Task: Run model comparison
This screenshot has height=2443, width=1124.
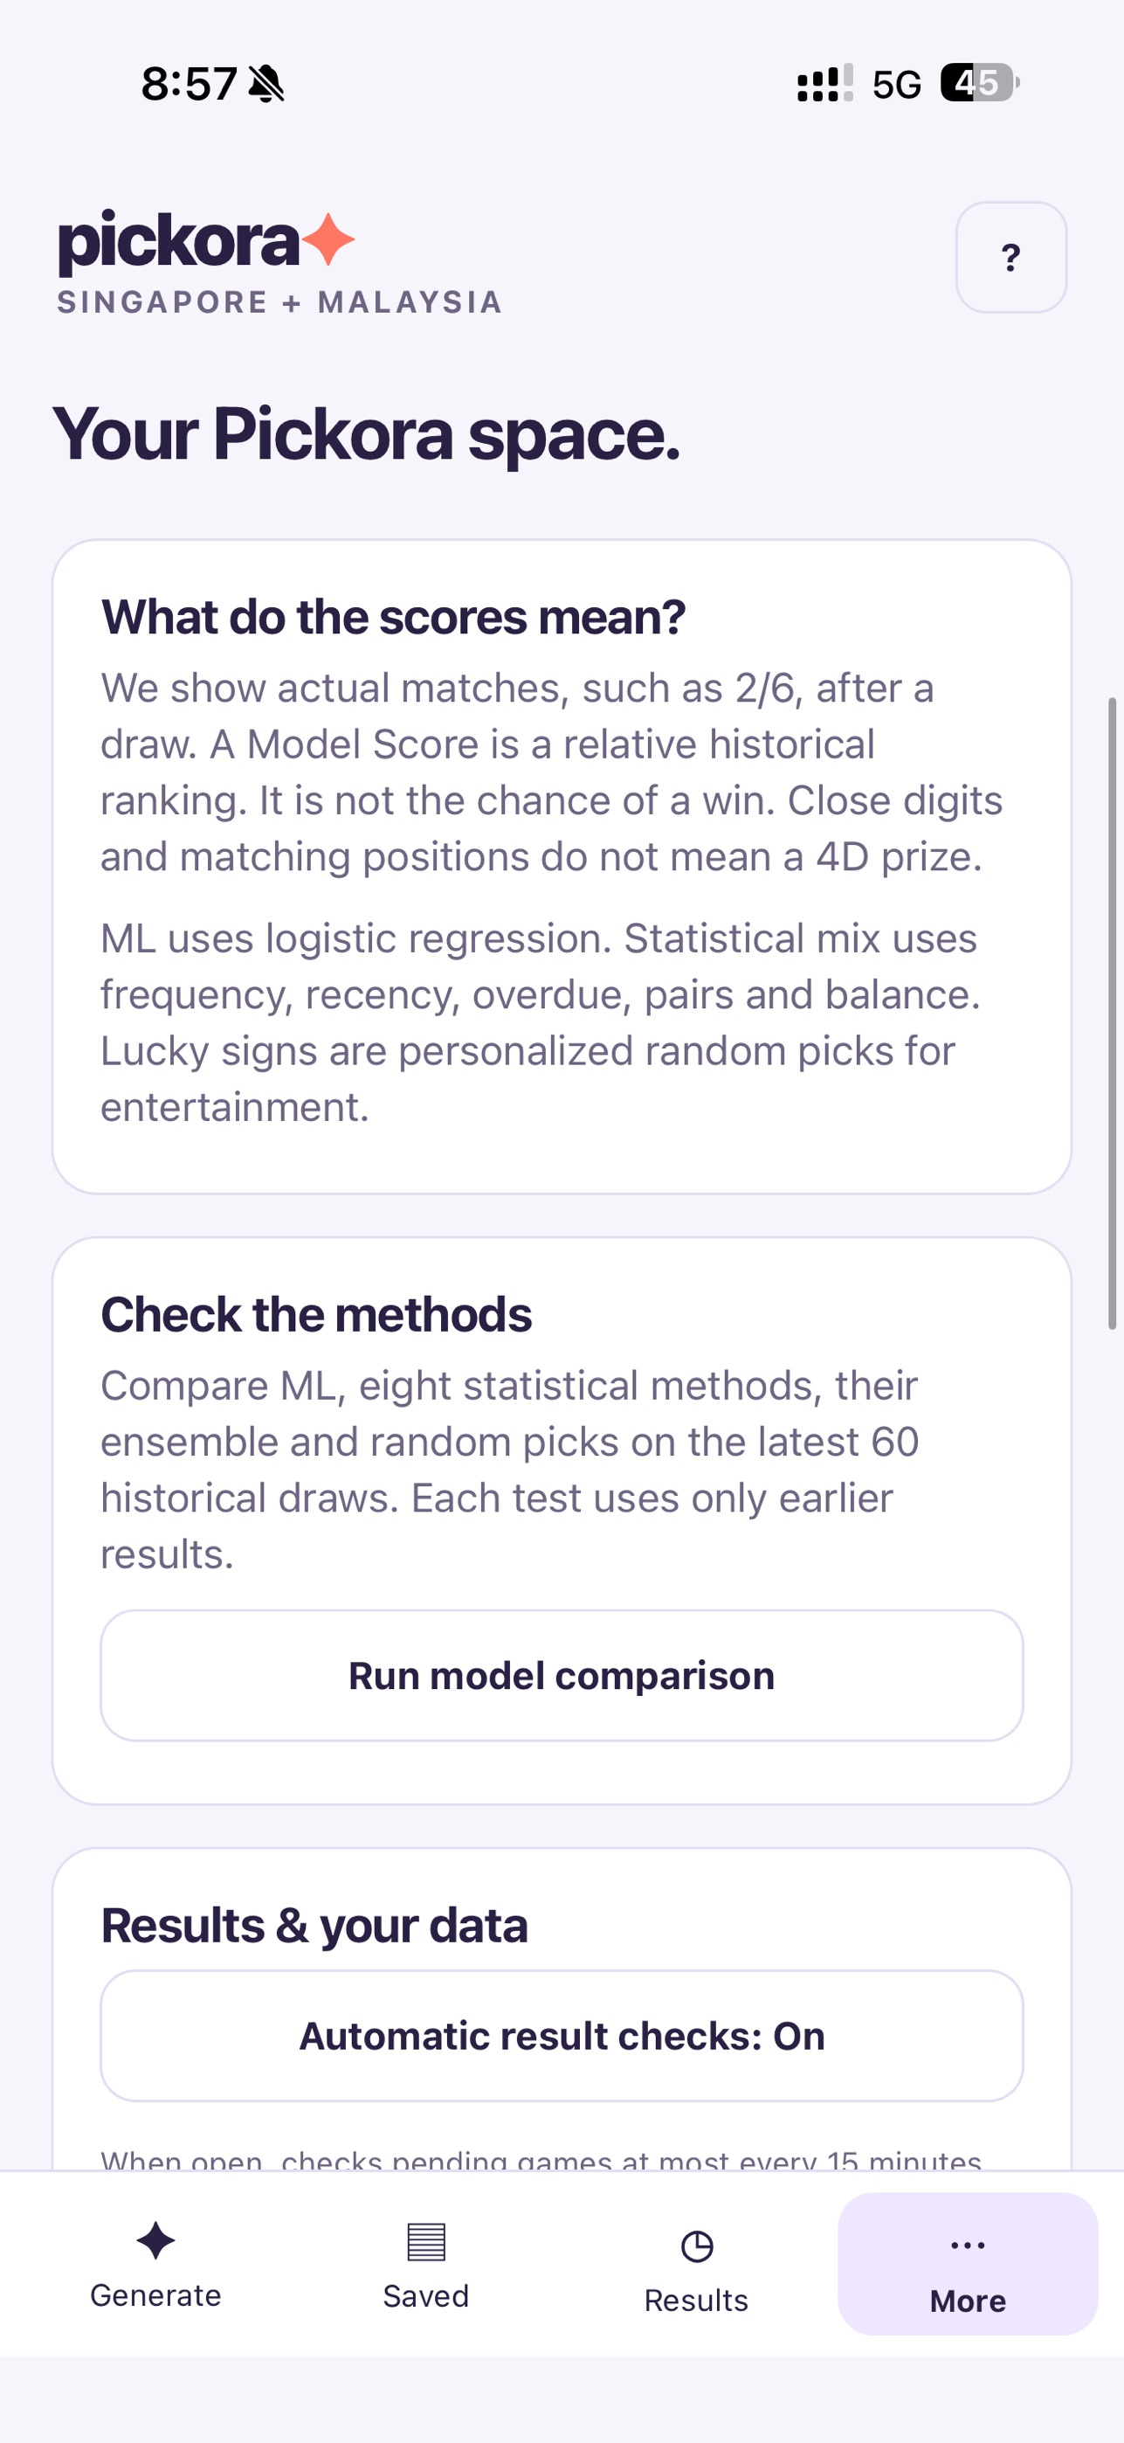Action: tap(562, 1676)
